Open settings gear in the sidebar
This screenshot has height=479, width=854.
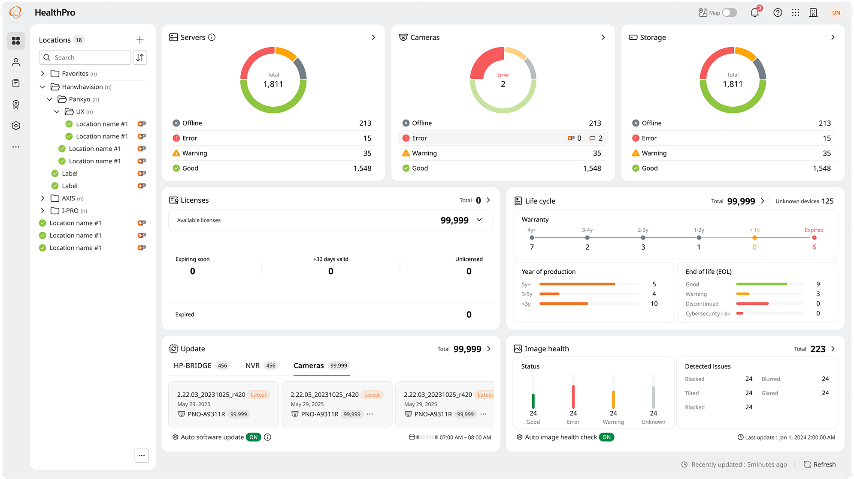point(16,126)
